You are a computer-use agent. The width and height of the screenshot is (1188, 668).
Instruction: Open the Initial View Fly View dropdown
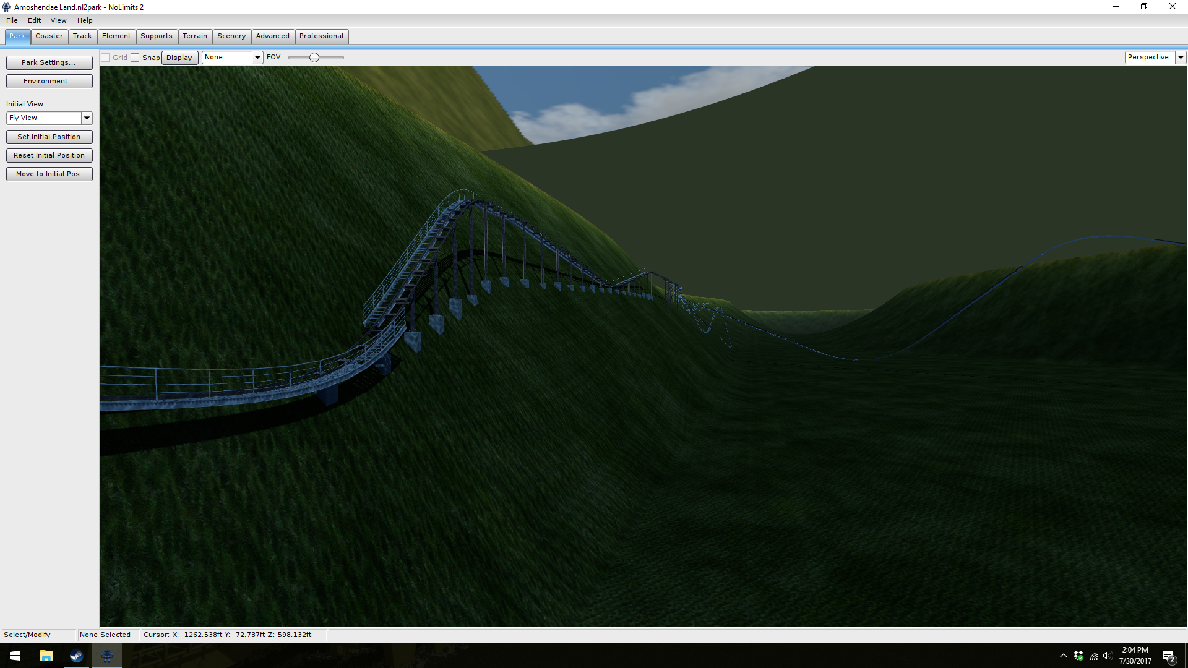click(x=87, y=118)
